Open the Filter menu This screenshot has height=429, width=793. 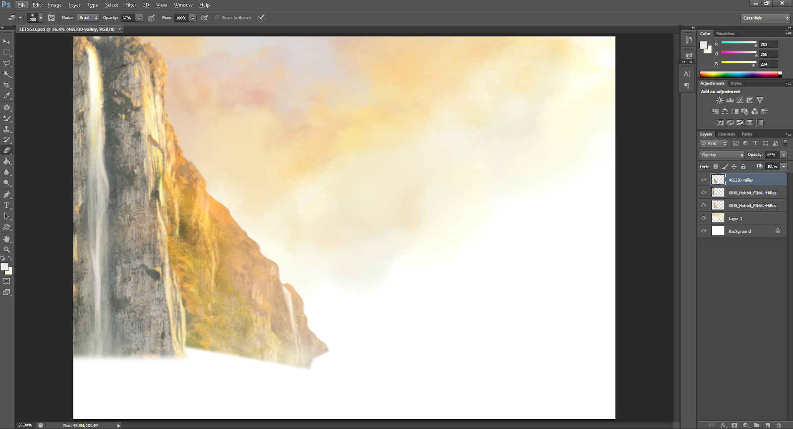131,5
